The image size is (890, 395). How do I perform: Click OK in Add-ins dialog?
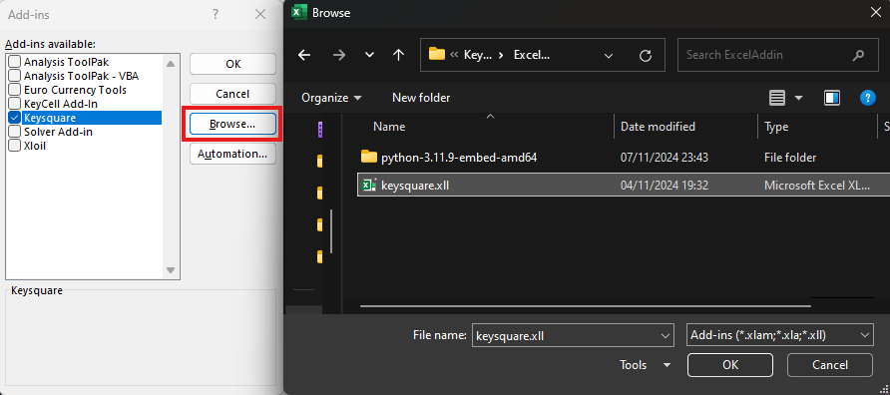(232, 64)
